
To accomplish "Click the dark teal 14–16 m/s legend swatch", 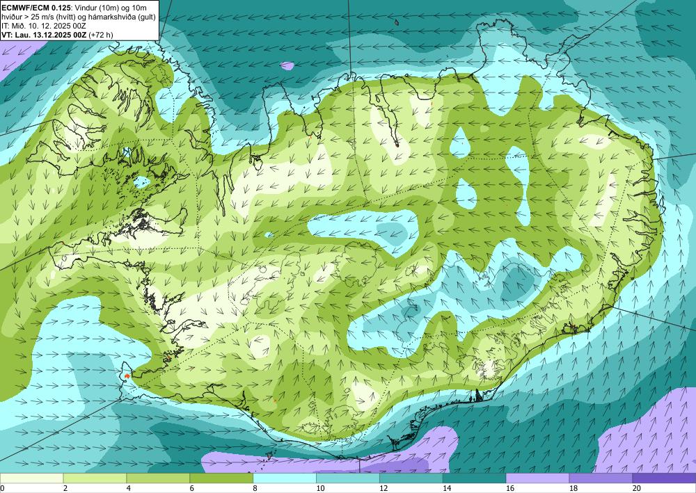I will tap(475, 478).
